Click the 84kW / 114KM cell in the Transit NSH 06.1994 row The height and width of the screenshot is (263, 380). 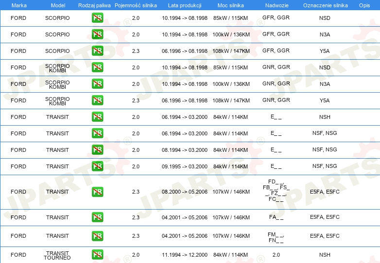tap(231, 117)
